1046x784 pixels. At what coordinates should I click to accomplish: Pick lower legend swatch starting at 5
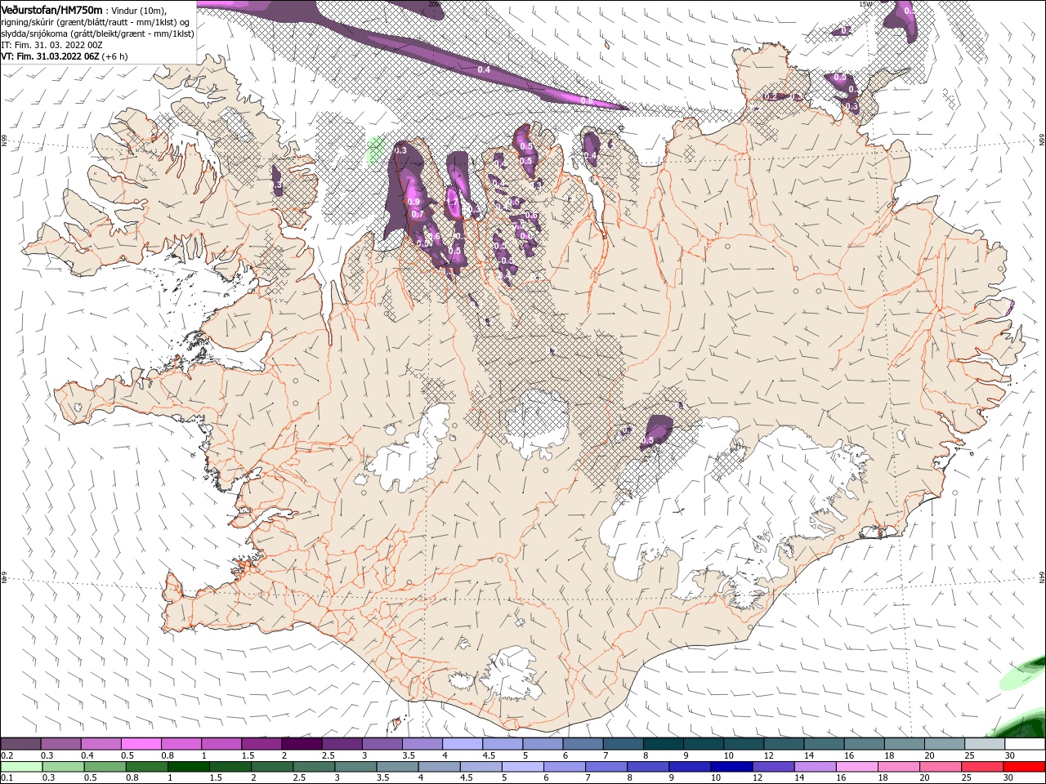(x=522, y=767)
